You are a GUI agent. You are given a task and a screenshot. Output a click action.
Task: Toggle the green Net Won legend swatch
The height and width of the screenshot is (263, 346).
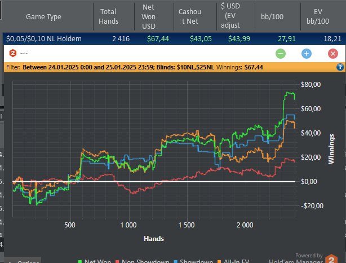tap(80, 261)
